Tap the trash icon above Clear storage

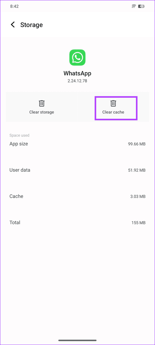(42, 103)
